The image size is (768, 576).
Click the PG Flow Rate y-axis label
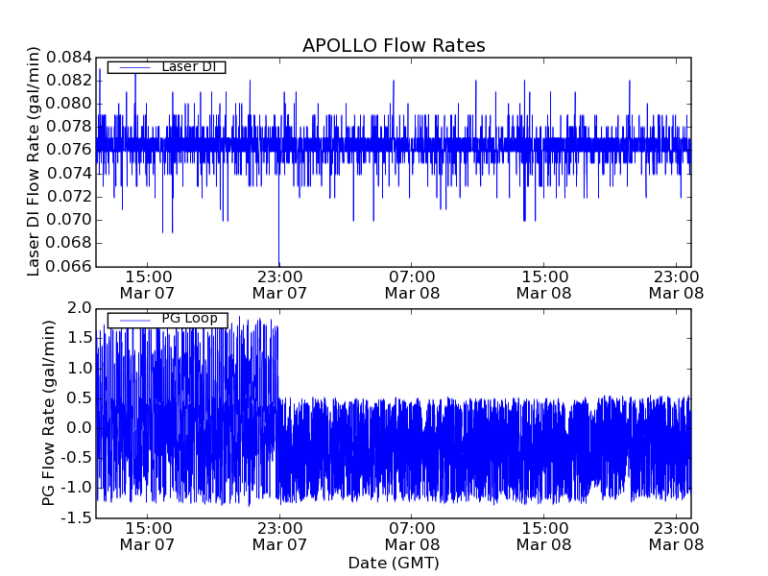click(x=49, y=413)
